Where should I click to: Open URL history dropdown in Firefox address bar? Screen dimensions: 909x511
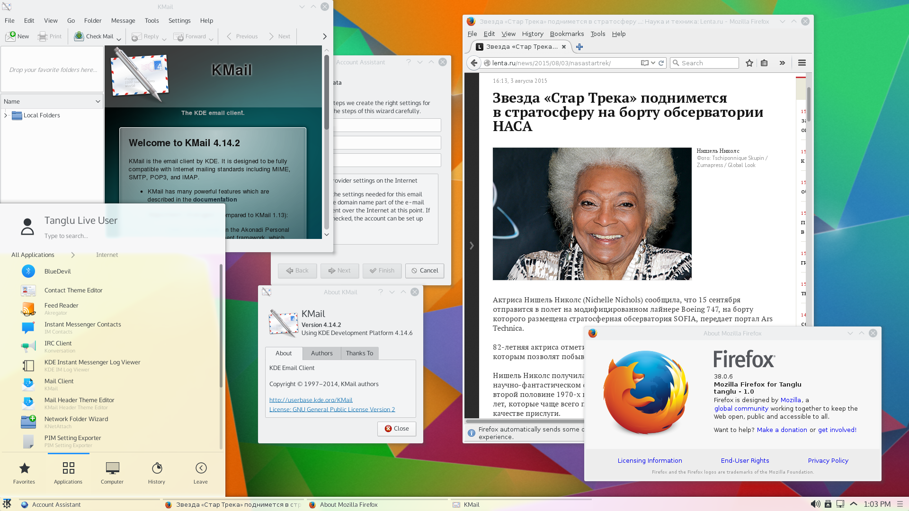653,63
